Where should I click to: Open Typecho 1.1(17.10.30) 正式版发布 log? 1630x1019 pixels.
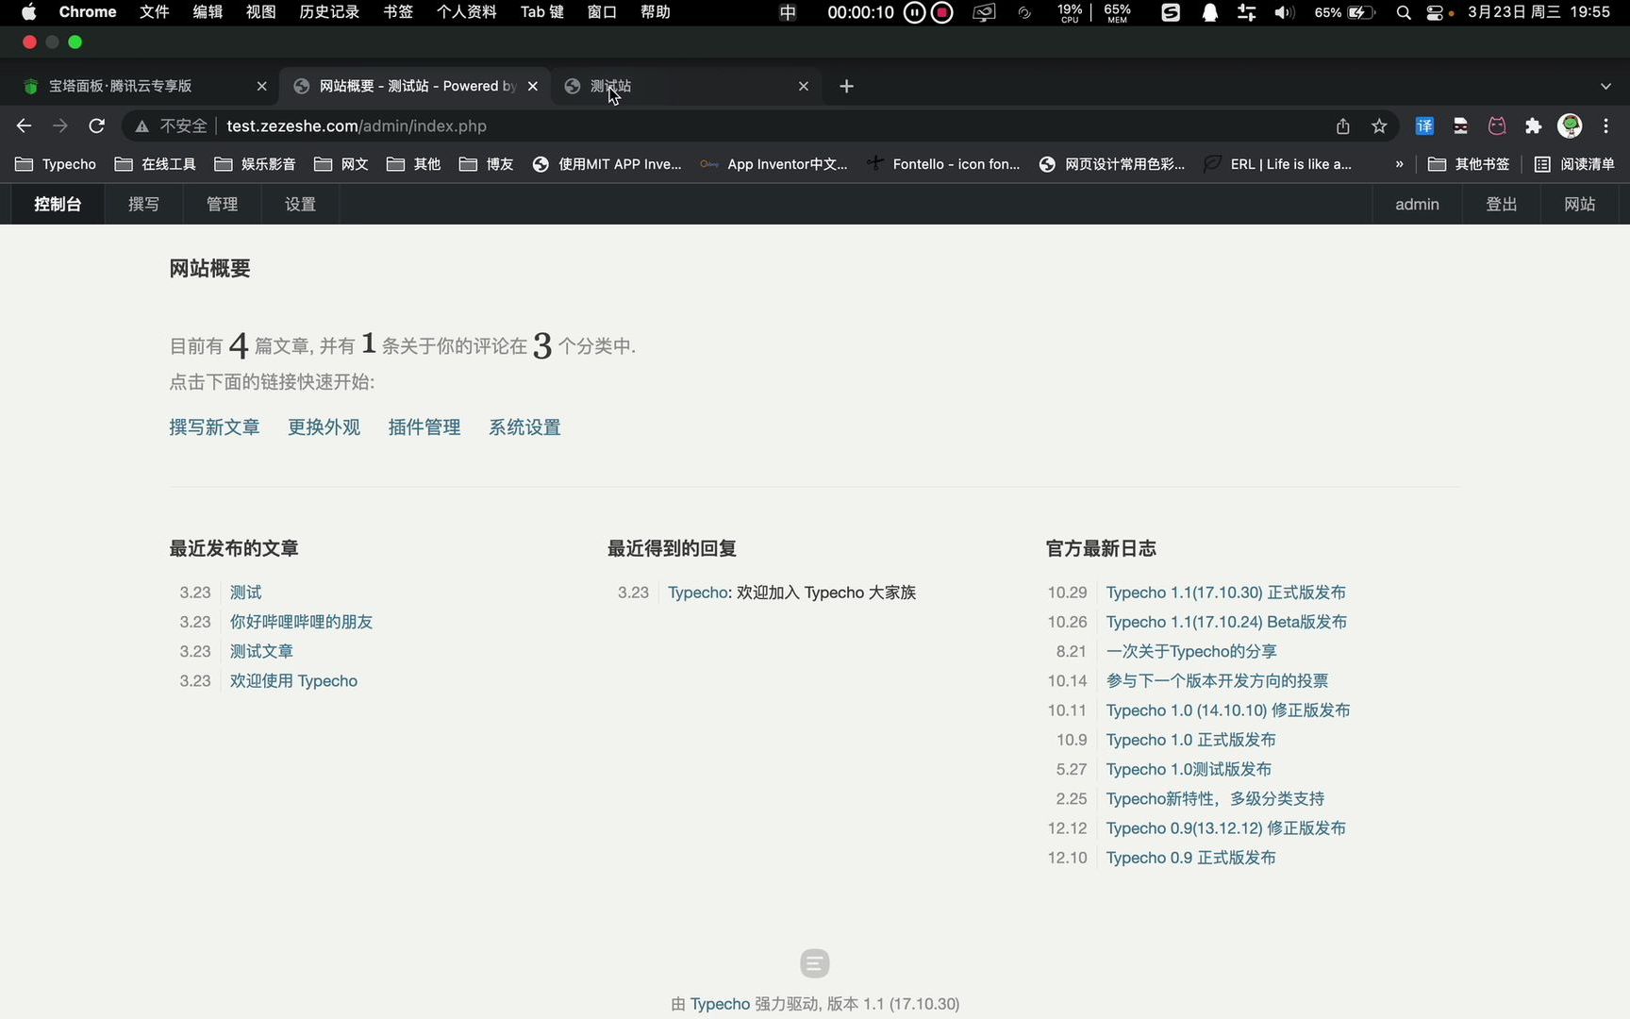tap(1226, 593)
